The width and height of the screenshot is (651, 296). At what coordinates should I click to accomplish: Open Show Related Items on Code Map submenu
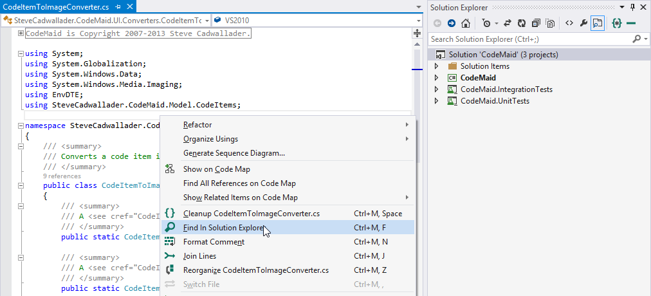pos(288,198)
